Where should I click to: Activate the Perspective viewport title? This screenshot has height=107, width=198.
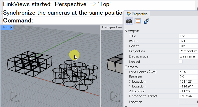[112, 27]
